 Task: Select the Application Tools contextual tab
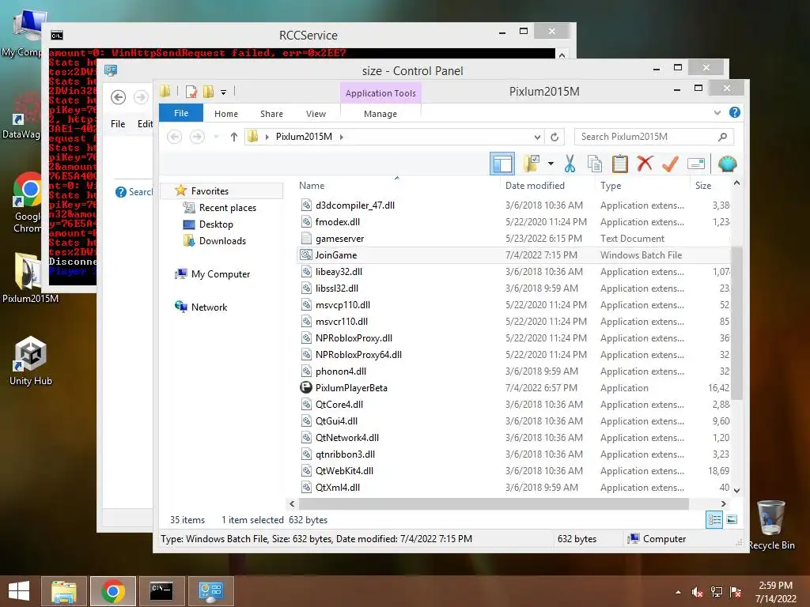pyautogui.click(x=380, y=93)
